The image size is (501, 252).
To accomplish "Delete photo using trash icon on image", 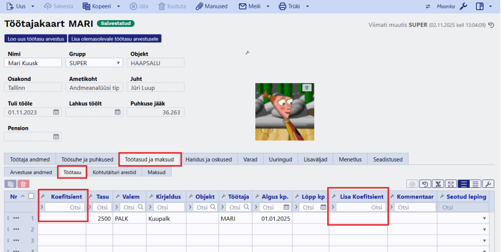I will pos(307,88).
